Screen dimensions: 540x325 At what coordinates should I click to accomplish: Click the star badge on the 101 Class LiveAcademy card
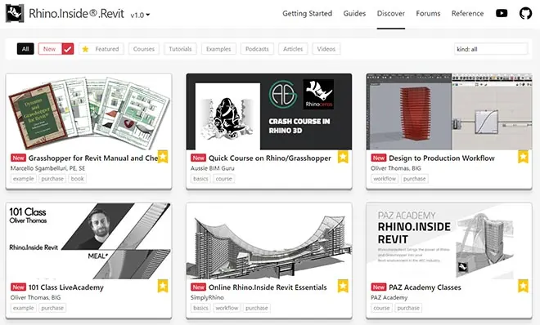pos(163,286)
